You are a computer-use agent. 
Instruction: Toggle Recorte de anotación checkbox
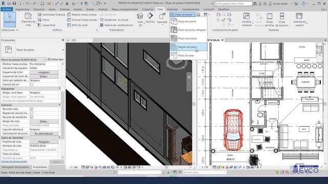click(x=32, y=117)
